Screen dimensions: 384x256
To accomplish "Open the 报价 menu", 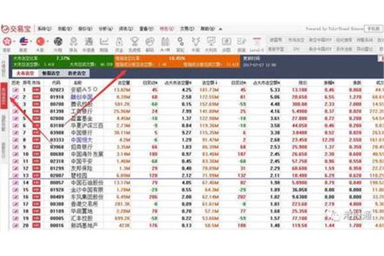I will point(85,29).
